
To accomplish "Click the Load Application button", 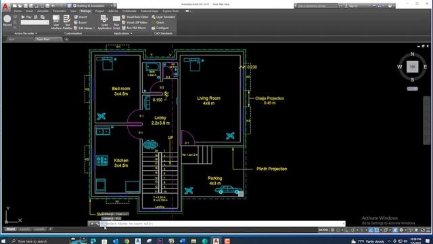I will coord(104,22).
